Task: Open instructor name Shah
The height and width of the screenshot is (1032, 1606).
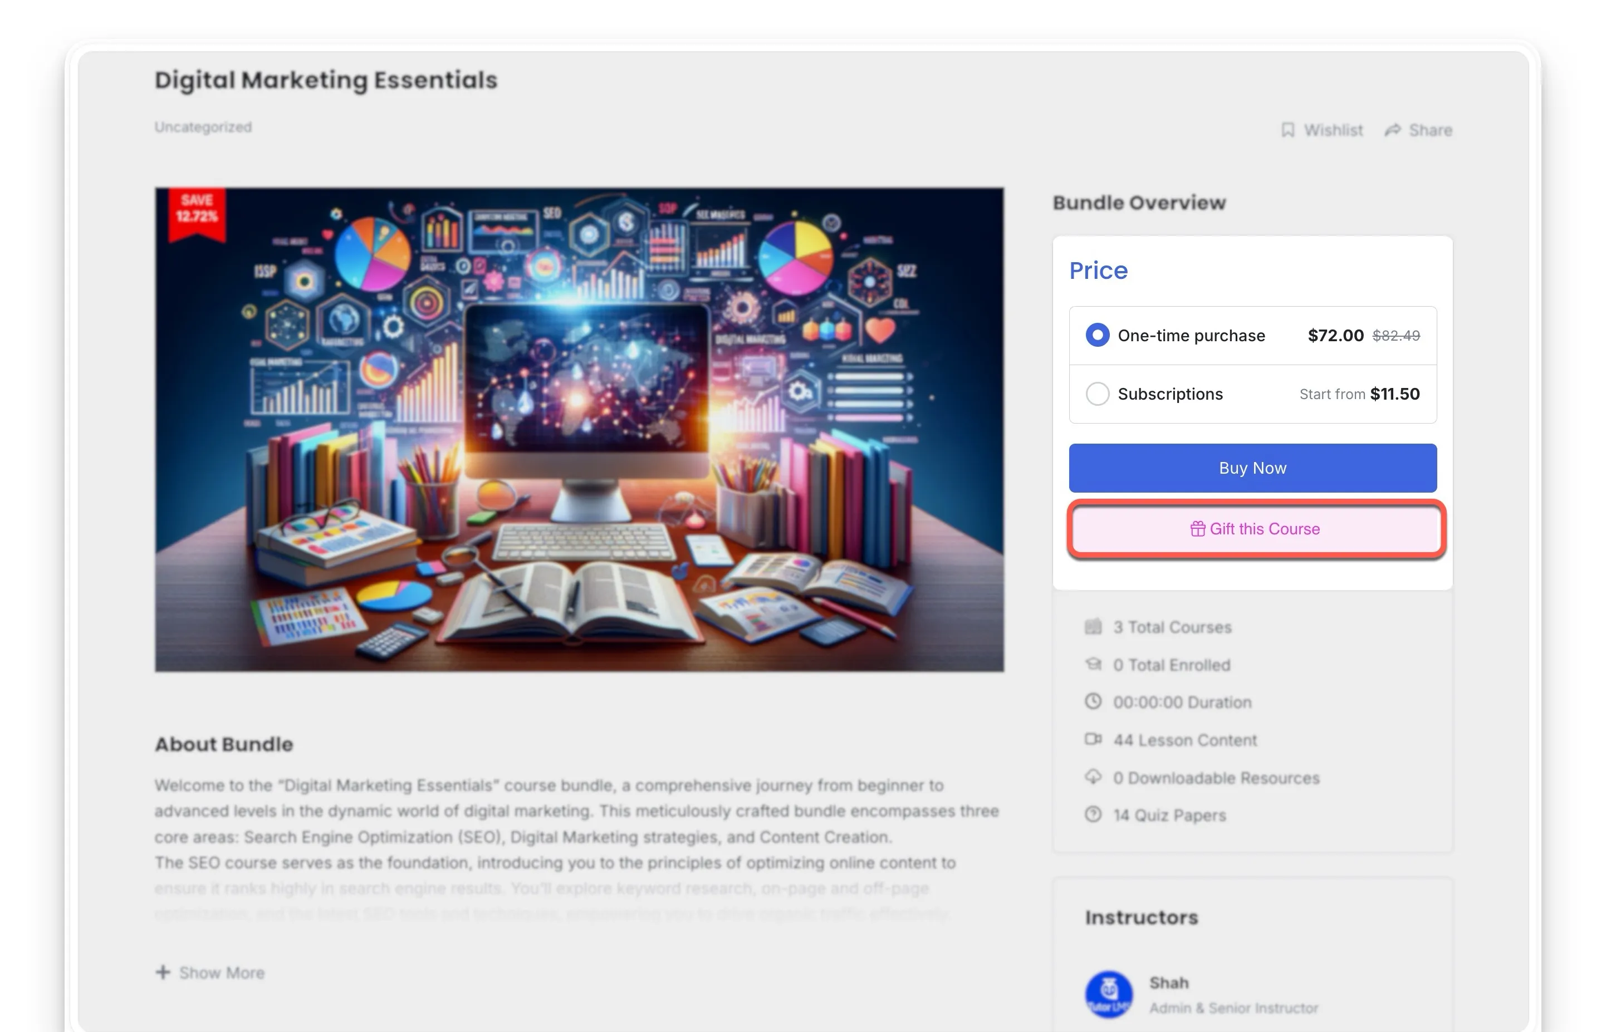Action: coord(1169,983)
